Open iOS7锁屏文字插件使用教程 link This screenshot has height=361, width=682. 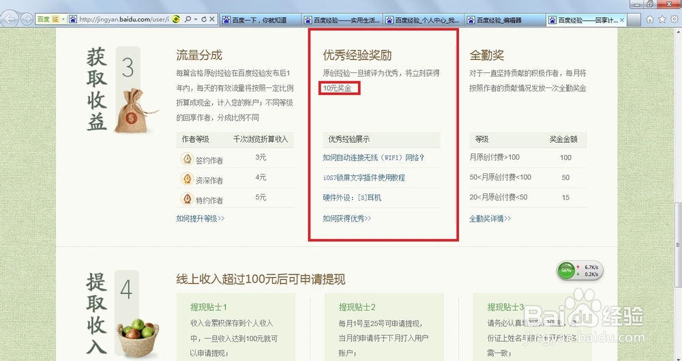pos(364,177)
